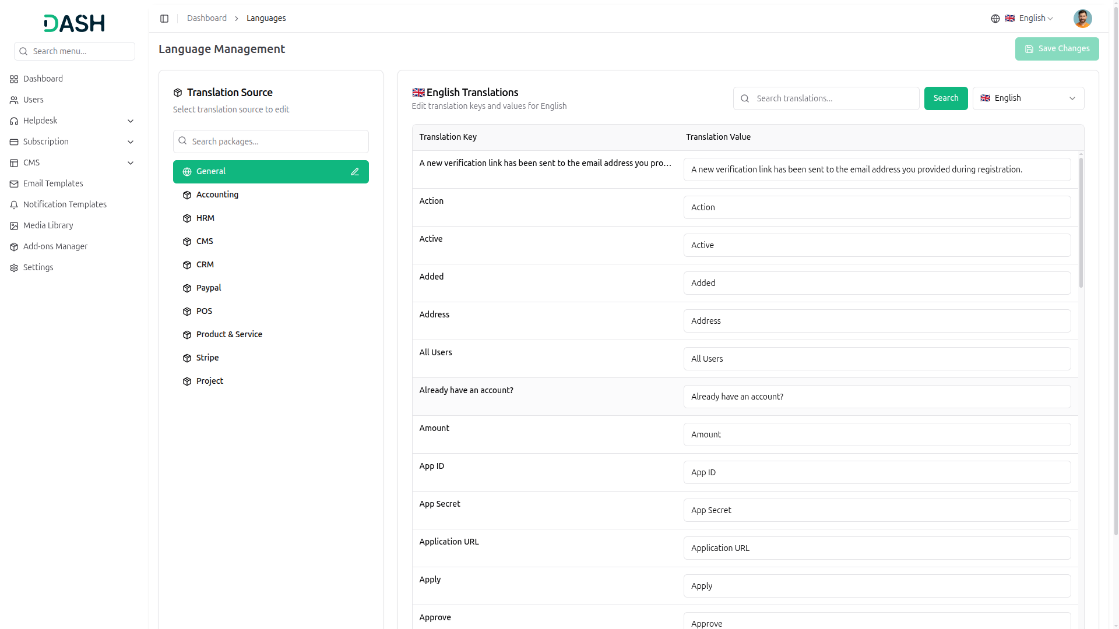Select the Product & Service package

coord(228,334)
